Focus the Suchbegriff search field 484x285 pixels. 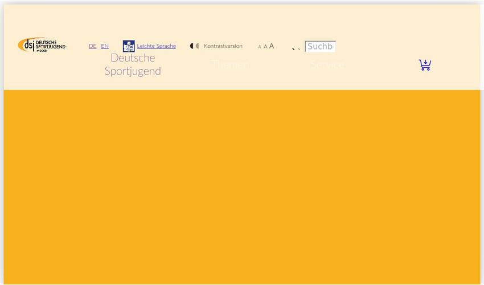click(x=320, y=47)
